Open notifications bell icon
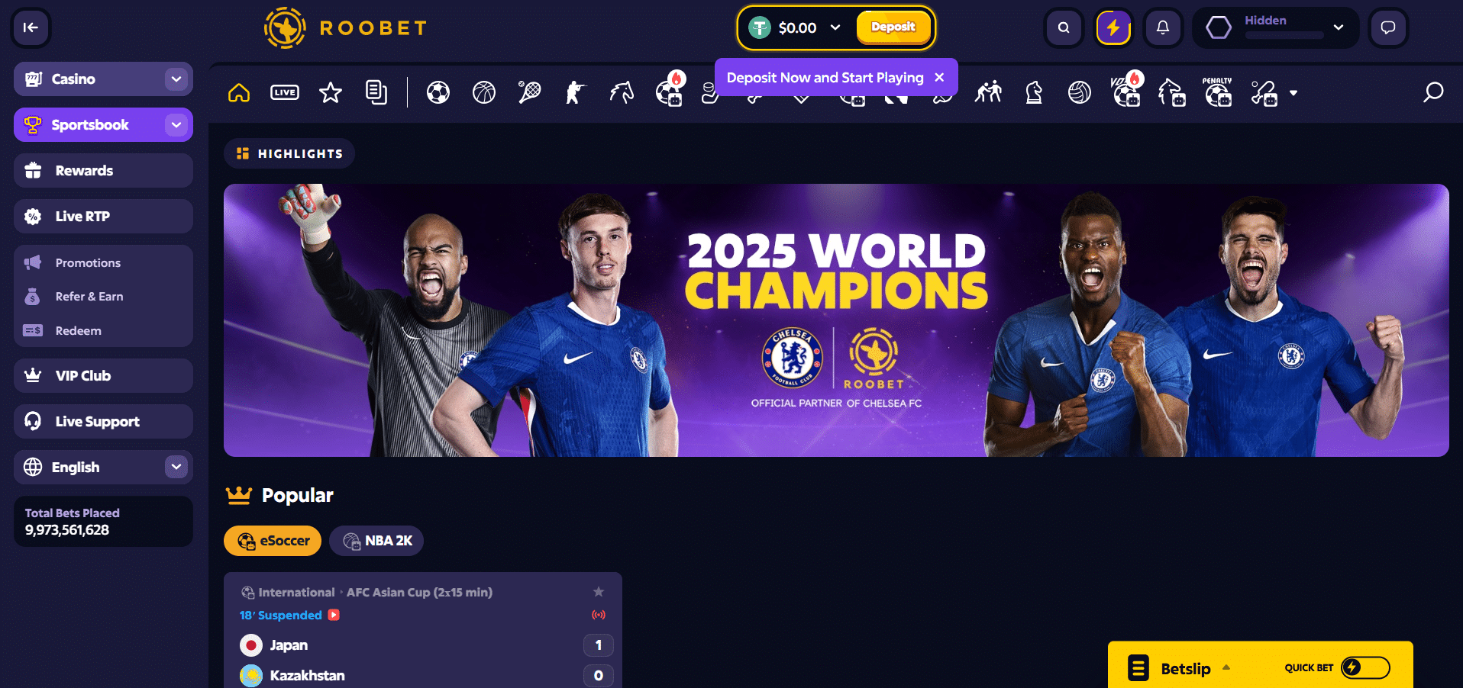This screenshot has width=1463, height=688. 1163,27
